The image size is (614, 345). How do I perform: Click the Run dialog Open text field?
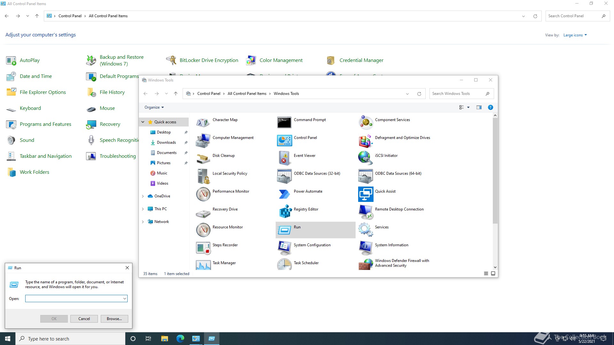(x=74, y=299)
